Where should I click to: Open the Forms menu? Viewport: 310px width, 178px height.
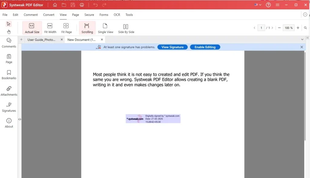(104, 15)
